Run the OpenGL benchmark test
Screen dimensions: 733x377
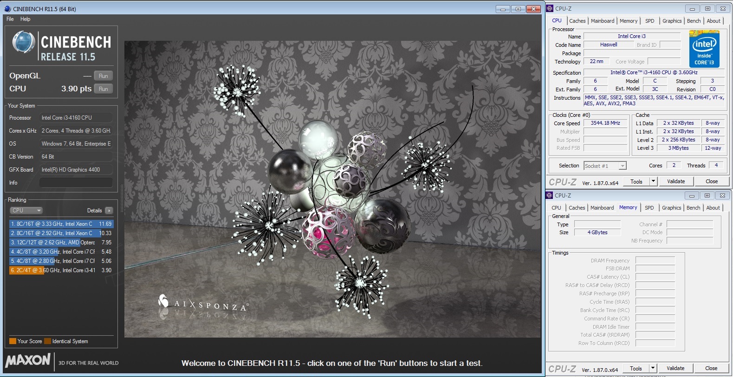pyautogui.click(x=104, y=76)
